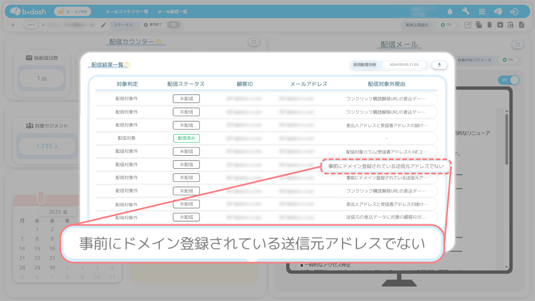Click the pencil rename icon
Viewport: 535px width, 301px height.
pyautogui.click(x=104, y=25)
